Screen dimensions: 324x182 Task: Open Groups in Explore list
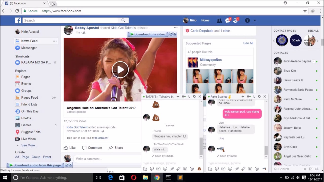(x=26, y=91)
